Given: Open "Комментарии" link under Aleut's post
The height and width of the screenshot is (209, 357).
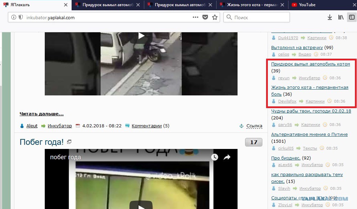Looking at the screenshot, I should [x=146, y=126].
